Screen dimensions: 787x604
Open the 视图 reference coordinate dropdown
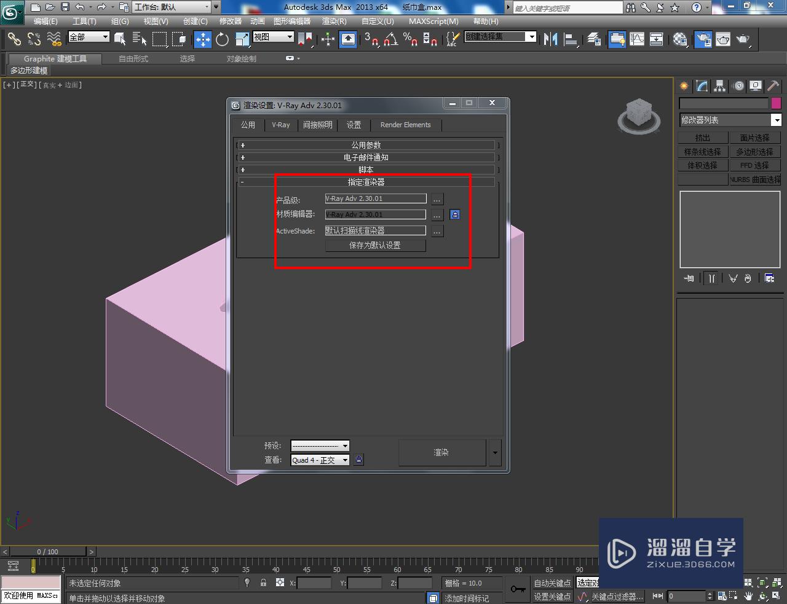[274, 37]
